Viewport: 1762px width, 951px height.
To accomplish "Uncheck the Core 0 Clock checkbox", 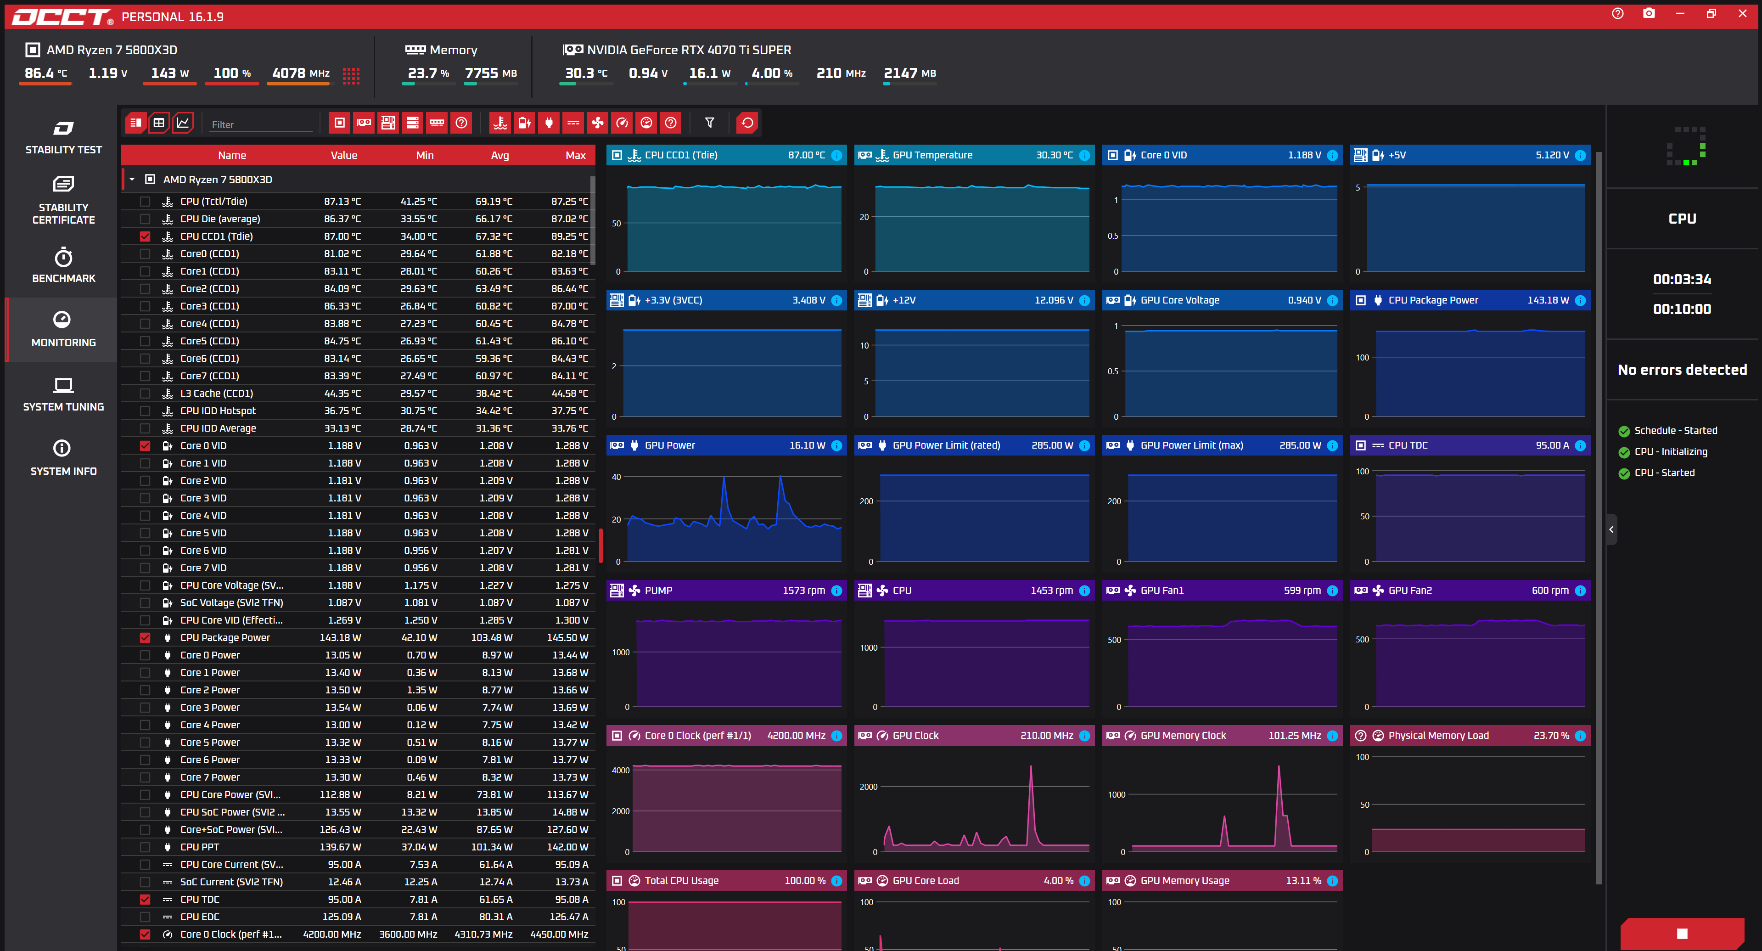I will 145,934.
